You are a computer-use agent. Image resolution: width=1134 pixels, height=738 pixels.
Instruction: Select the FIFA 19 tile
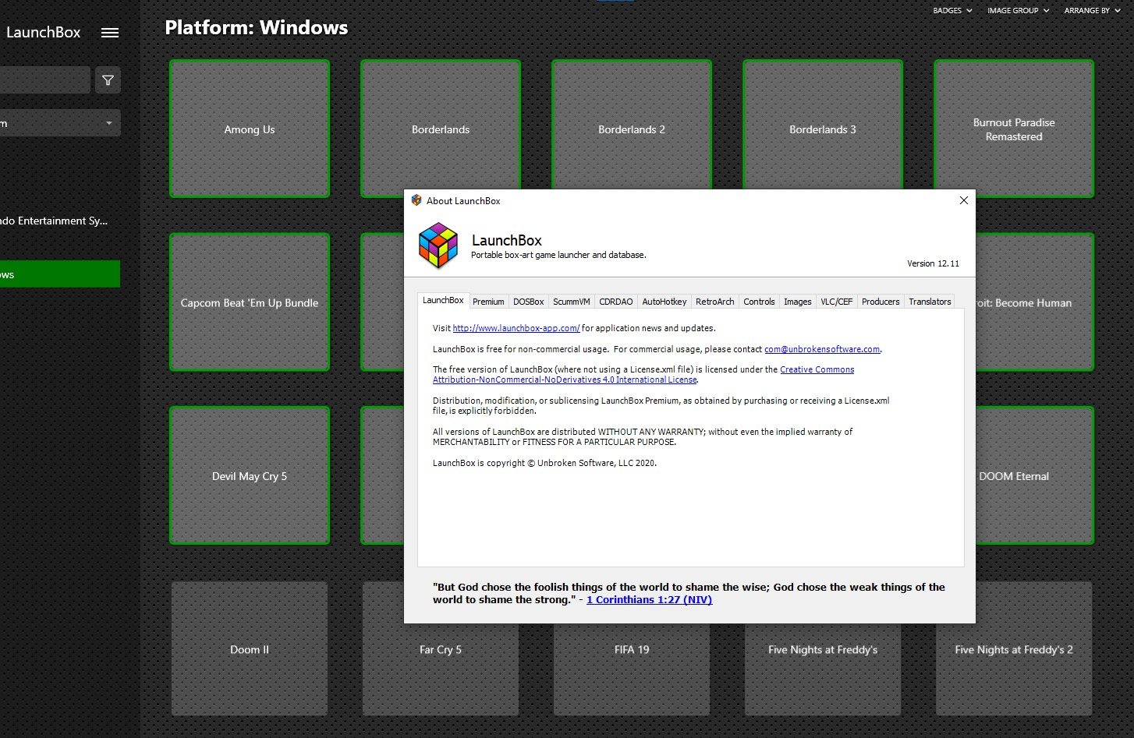[x=632, y=670]
